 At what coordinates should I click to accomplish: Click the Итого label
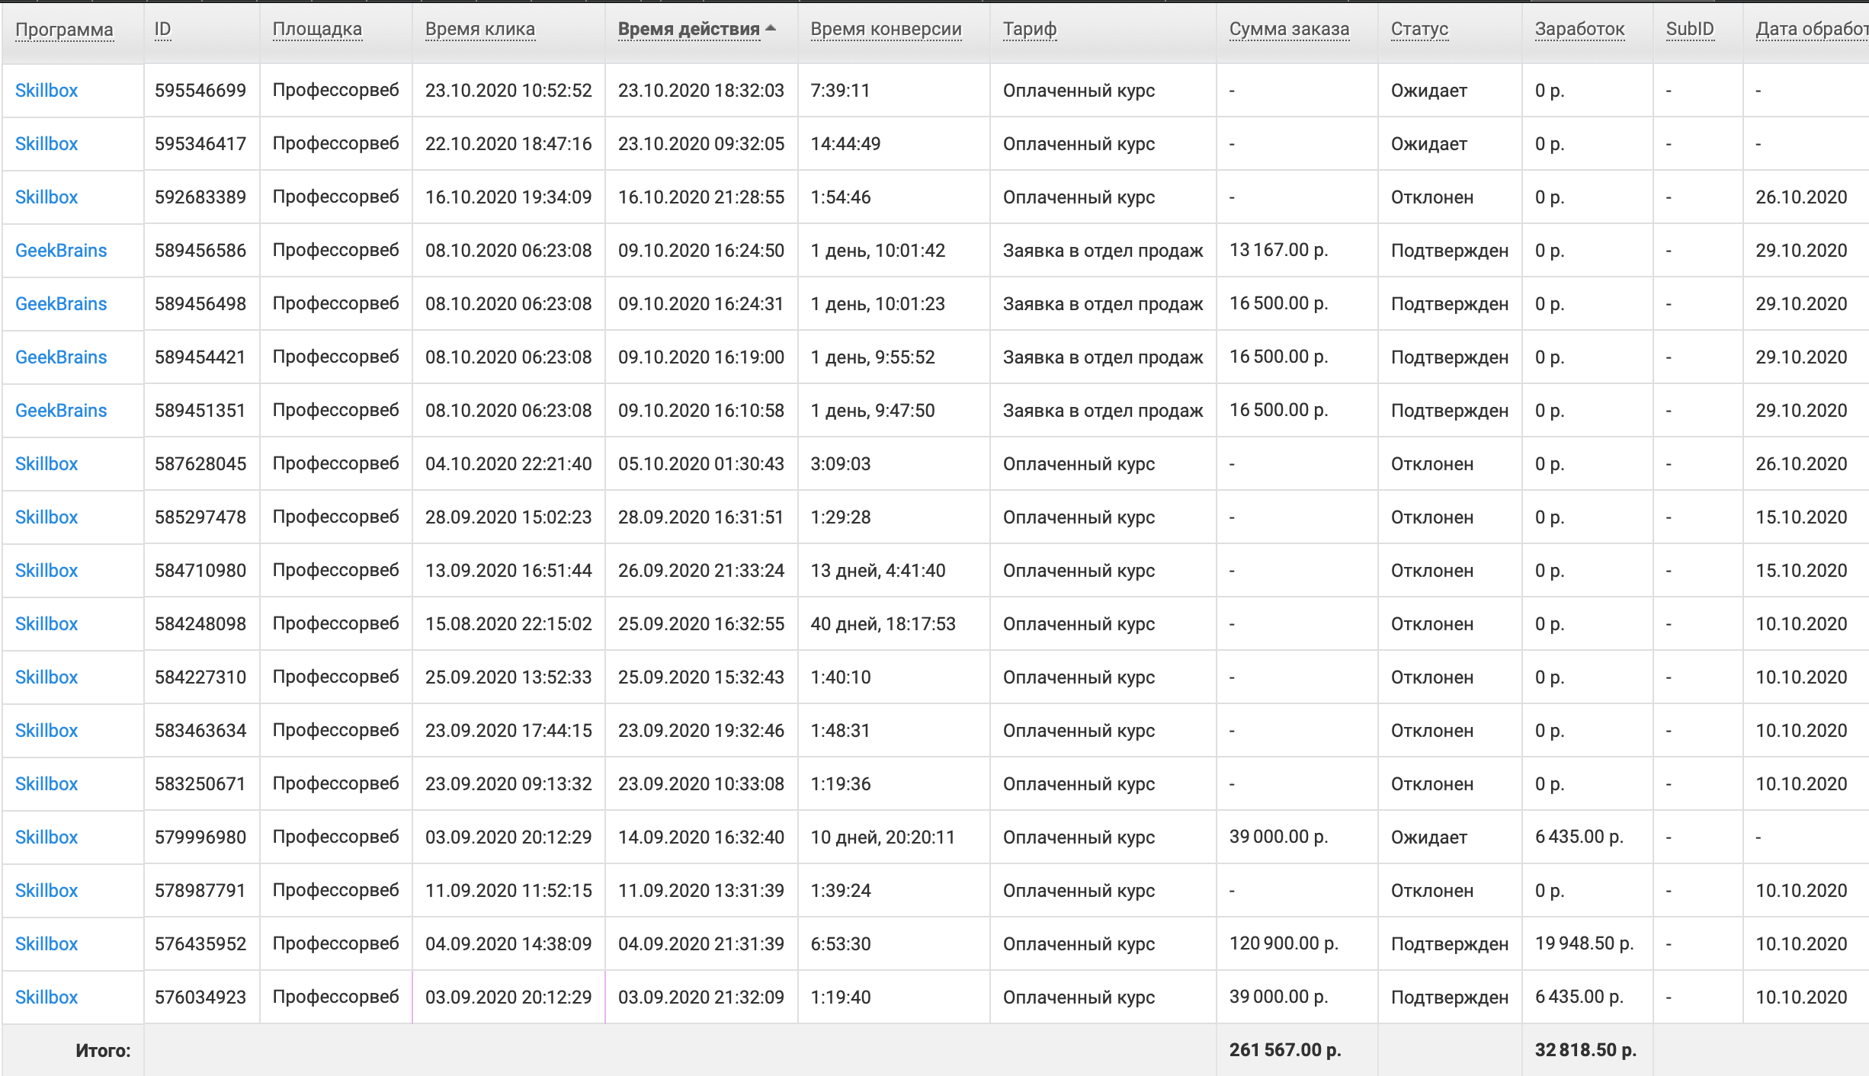(x=103, y=1051)
